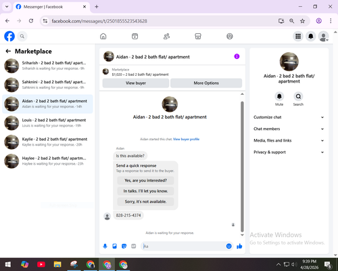
Task: Click the Marketplace listing thumbnail under chat header
Action: click(105, 72)
